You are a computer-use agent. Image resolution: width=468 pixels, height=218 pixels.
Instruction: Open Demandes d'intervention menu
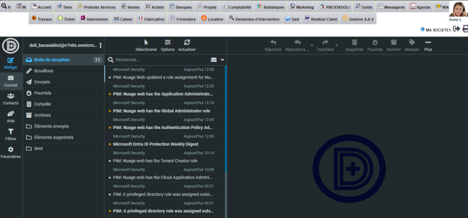254,19
